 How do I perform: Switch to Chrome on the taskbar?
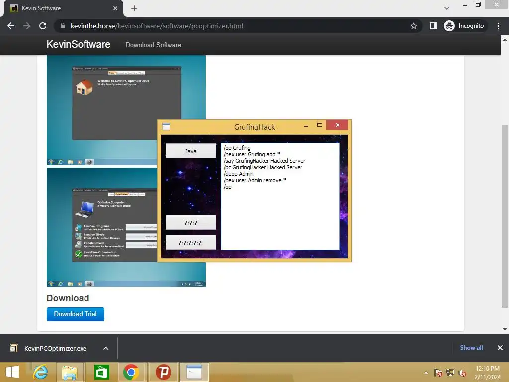[131, 372]
